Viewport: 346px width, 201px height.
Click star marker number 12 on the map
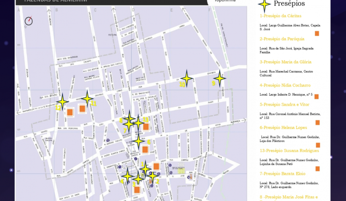click(x=62, y=102)
